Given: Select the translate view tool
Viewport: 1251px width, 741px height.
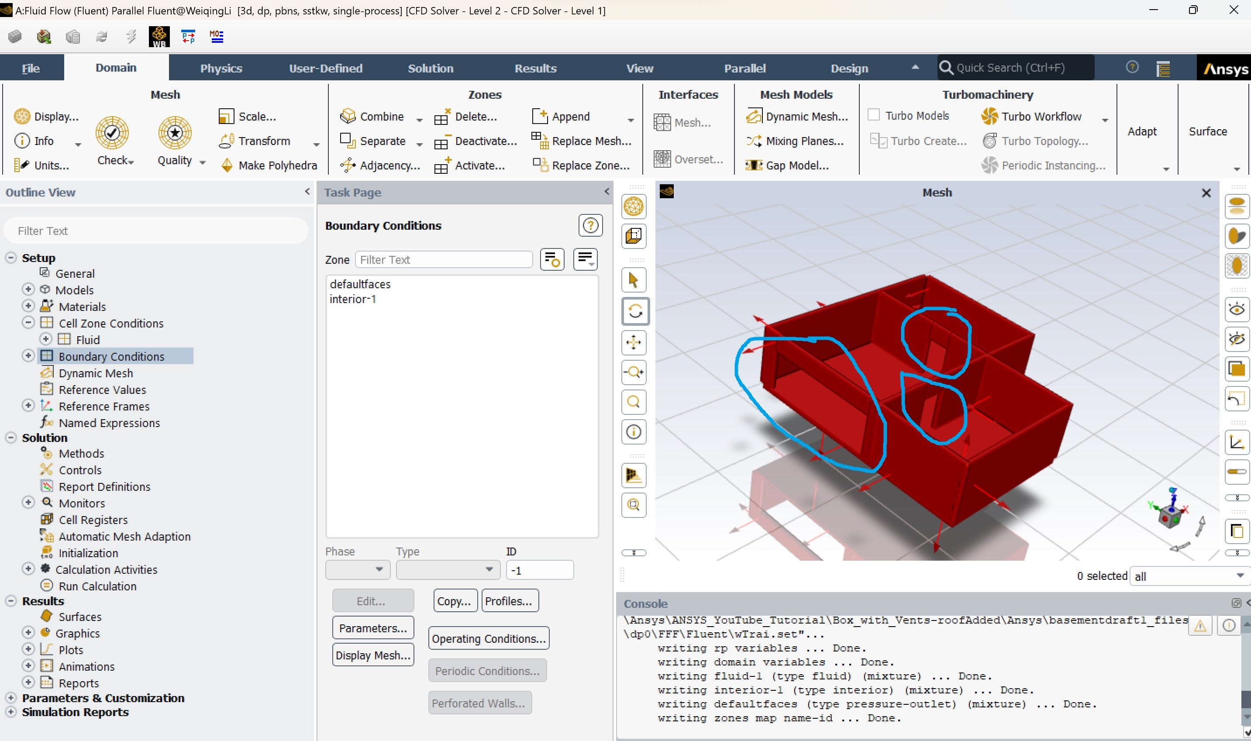Looking at the screenshot, I should [634, 342].
